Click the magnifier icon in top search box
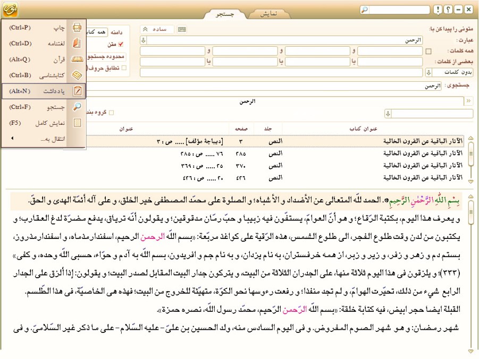479x359 pixels. [365, 10]
